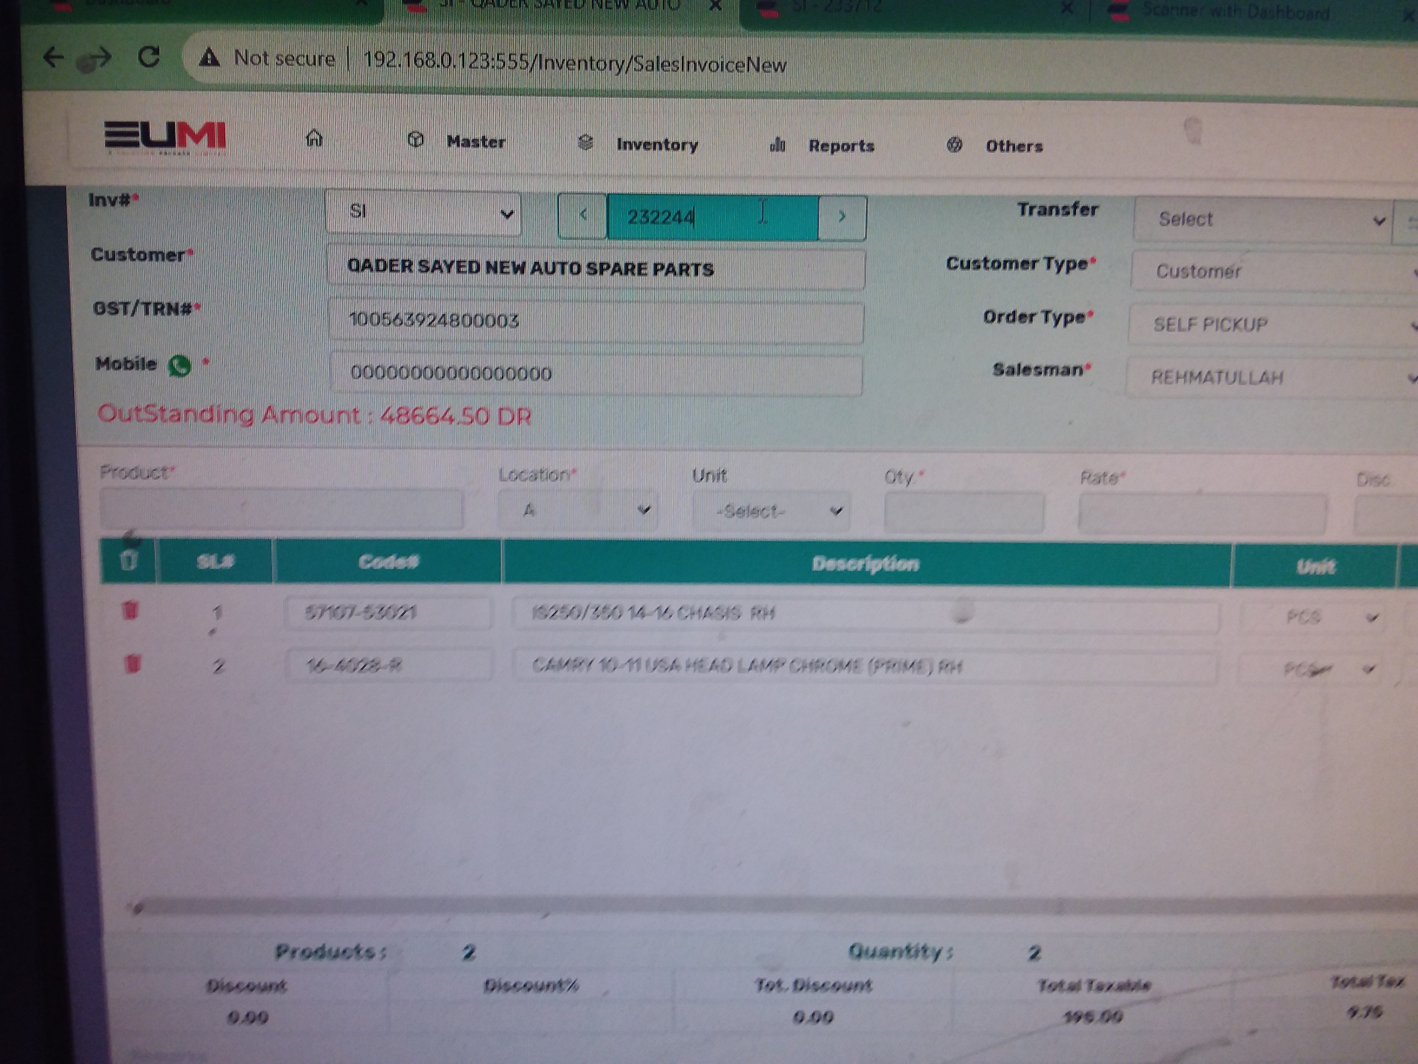The image size is (1418, 1064).
Task: Go to next invoice number arrow
Action: 842,217
